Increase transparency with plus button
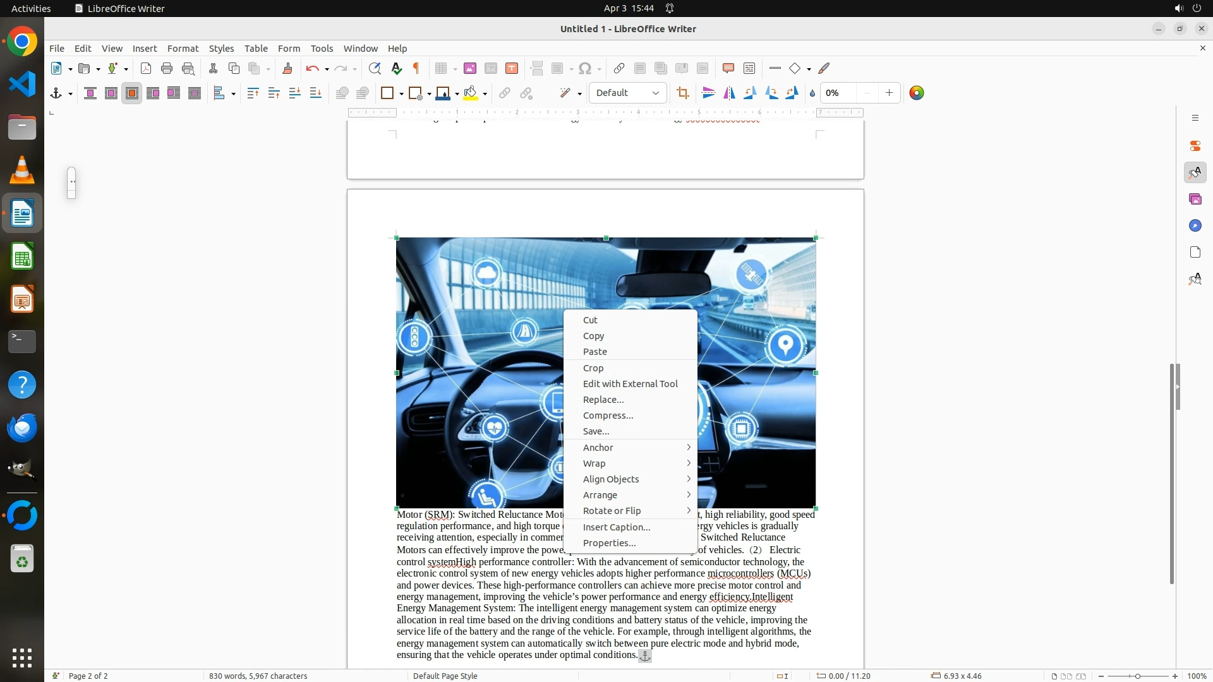 click(x=889, y=93)
